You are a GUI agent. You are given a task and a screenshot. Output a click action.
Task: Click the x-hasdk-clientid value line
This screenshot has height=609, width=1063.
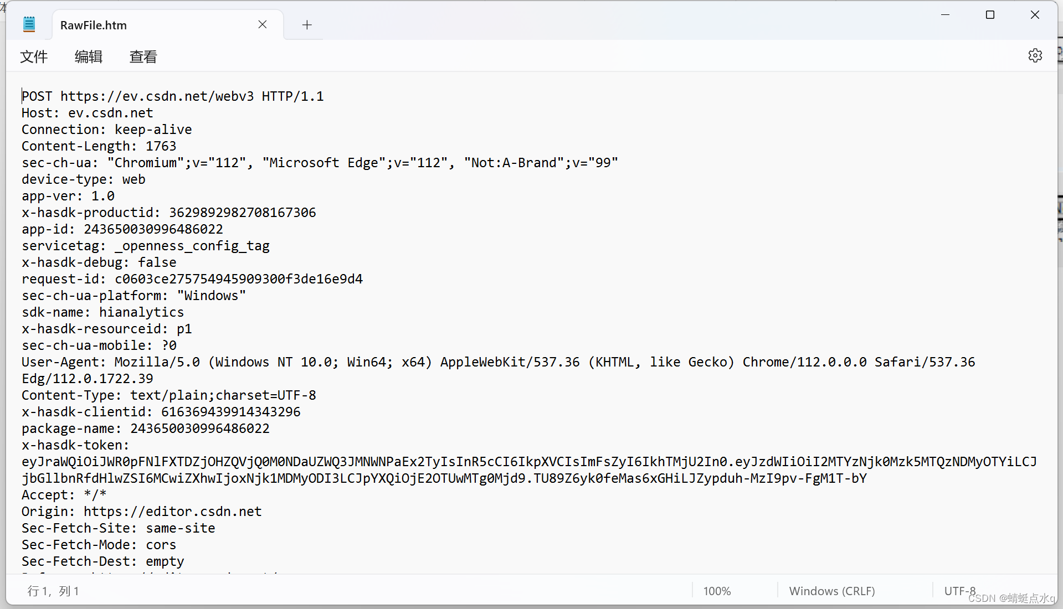pos(161,412)
